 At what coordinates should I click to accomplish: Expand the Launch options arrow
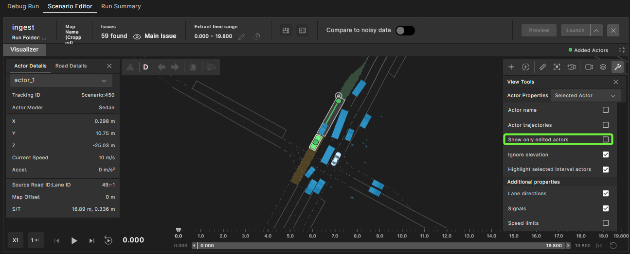click(596, 30)
